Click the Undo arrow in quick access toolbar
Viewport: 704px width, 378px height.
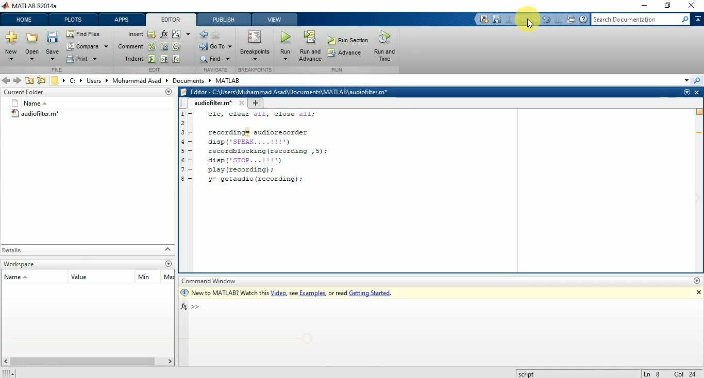tap(546, 19)
